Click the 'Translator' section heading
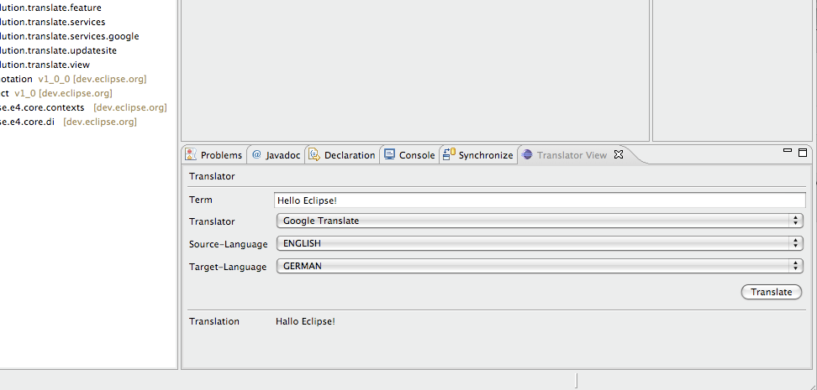The width and height of the screenshot is (817, 390). click(x=212, y=176)
